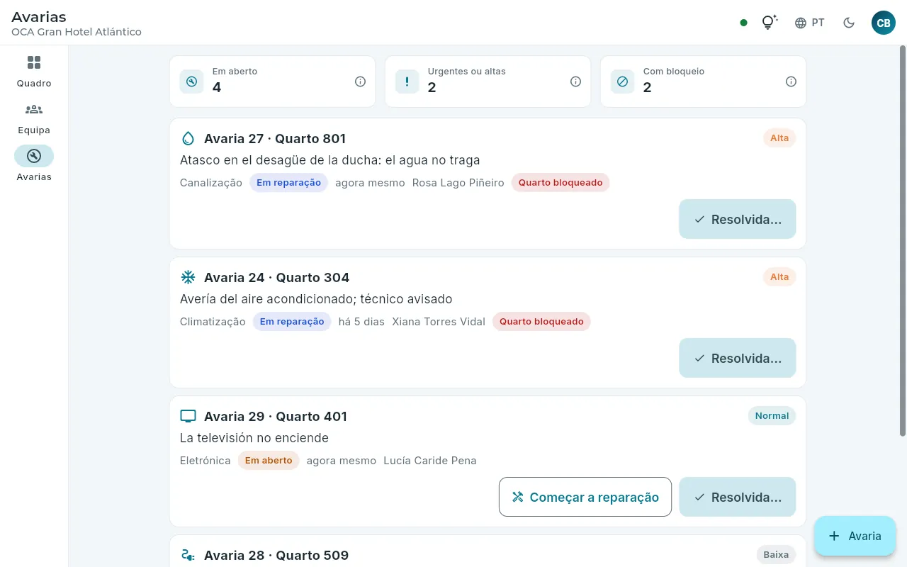
Task: Show info for Em aberto stat
Action: (360, 82)
